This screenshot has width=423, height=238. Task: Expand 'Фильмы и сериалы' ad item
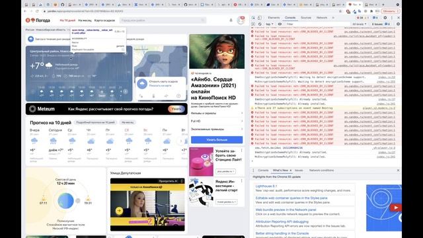click(217, 113)
